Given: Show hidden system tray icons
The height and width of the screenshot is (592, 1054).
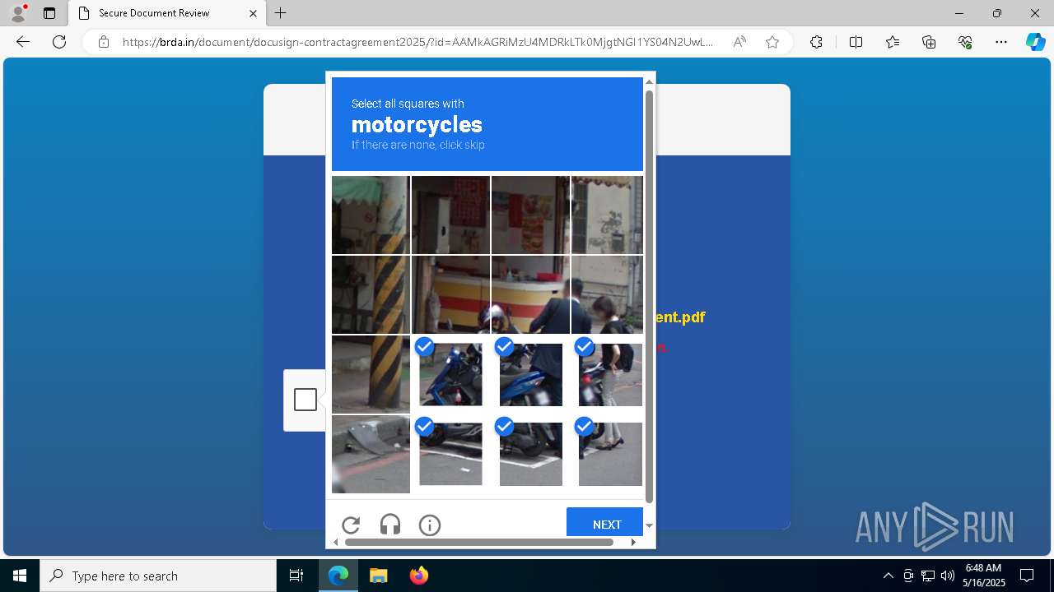Looking at the screenshot, I should (x=888, y=576).
